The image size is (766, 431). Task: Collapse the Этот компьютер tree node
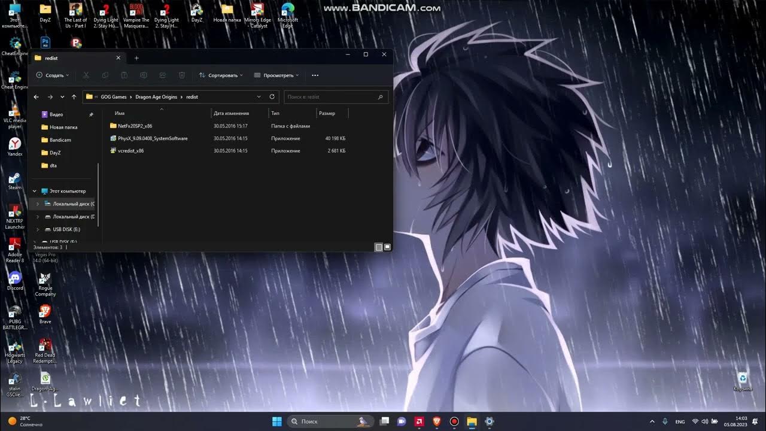[x=35, y=191]
